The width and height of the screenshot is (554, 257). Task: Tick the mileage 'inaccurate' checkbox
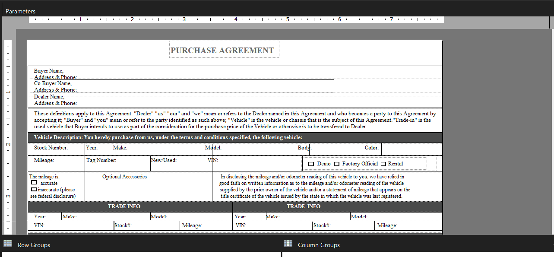tap(34, 189)
